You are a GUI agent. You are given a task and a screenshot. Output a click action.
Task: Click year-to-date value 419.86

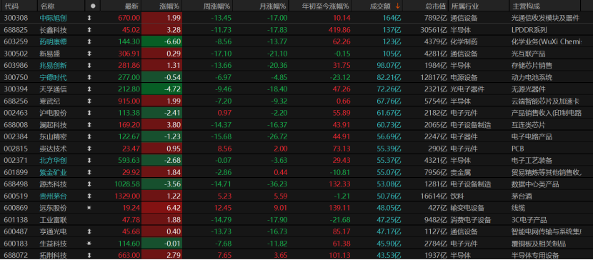pyautogui.click(x=339, y=30)
